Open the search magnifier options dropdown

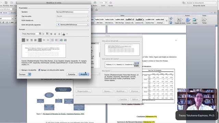pyautogui.click(x=184, y=3)
